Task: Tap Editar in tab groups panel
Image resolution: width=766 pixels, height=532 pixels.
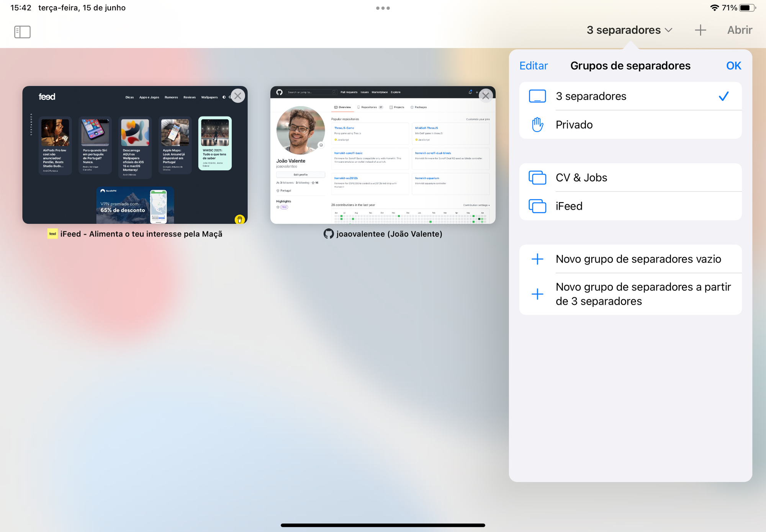Action: (534, 65)
